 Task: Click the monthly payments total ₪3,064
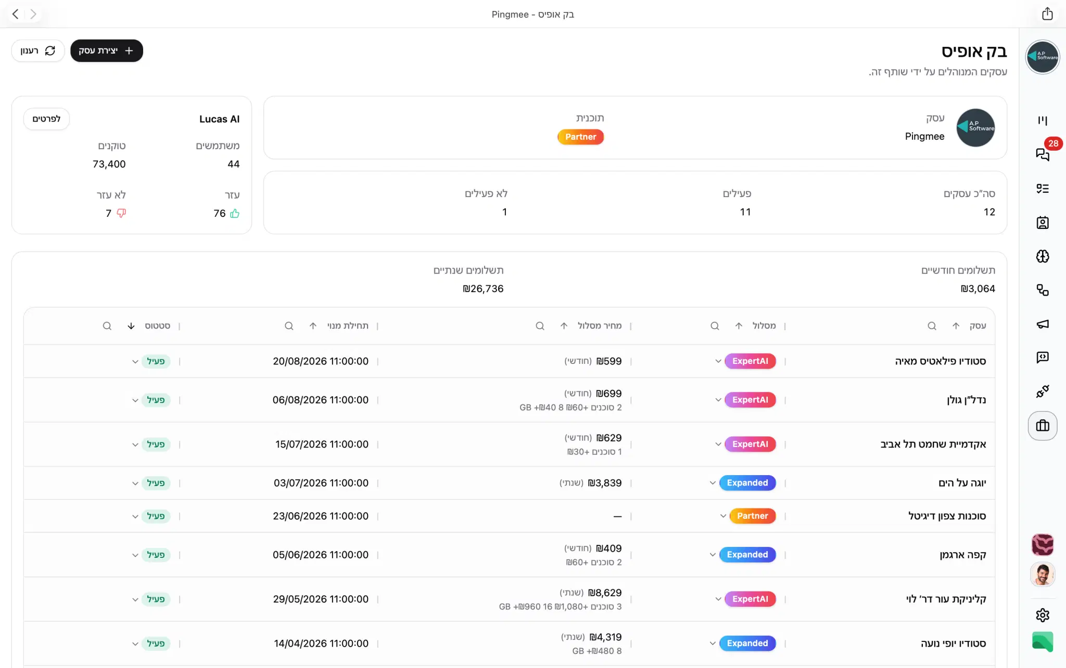coord(978,289)
